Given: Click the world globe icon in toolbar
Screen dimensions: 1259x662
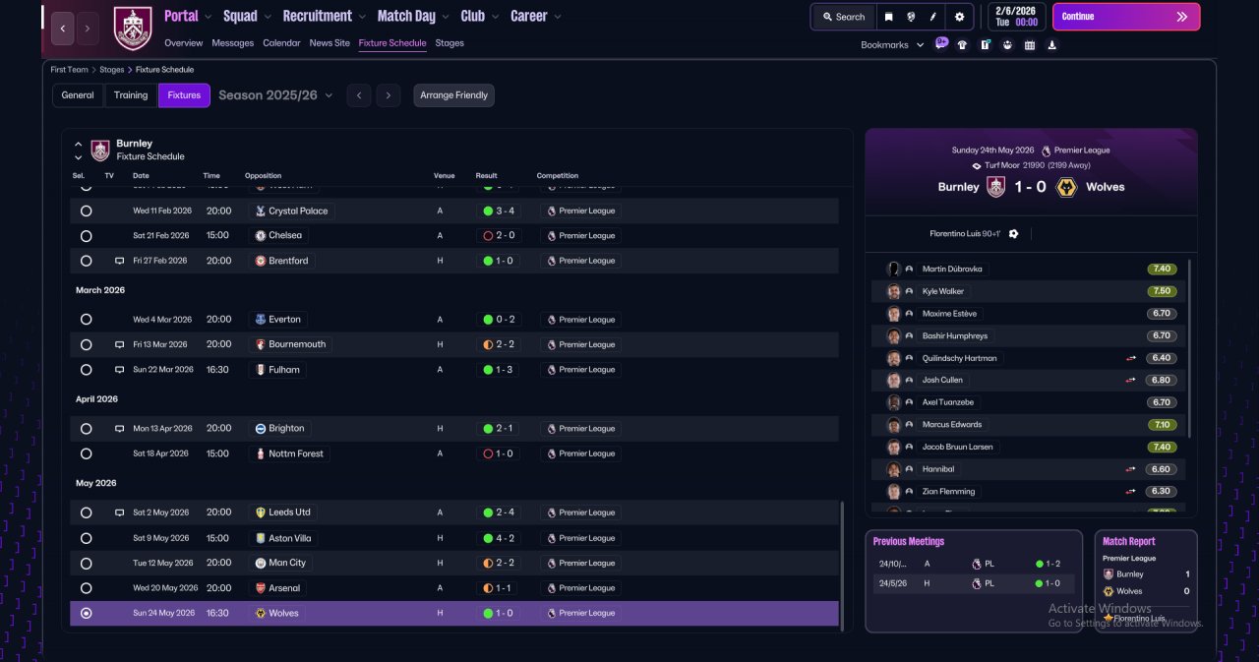Looking at the screenshot, I should point(911,17).
